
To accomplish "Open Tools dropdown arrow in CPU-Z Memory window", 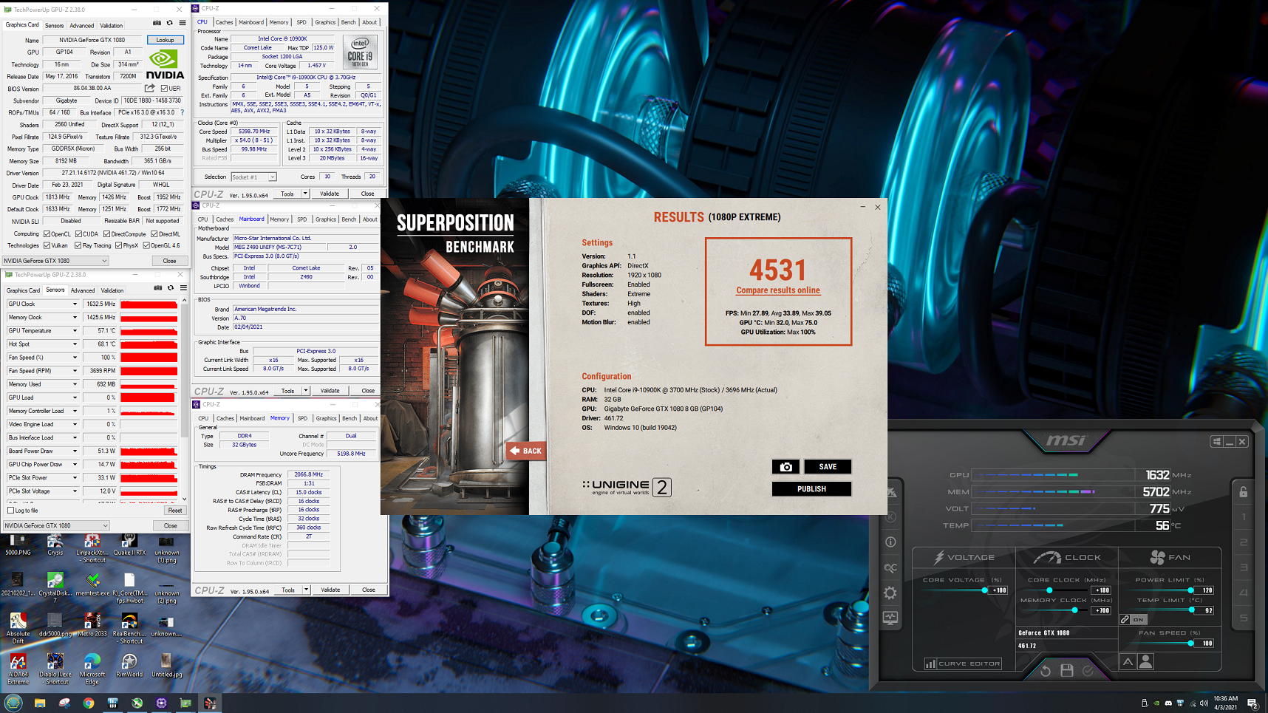I will (306, 590).
